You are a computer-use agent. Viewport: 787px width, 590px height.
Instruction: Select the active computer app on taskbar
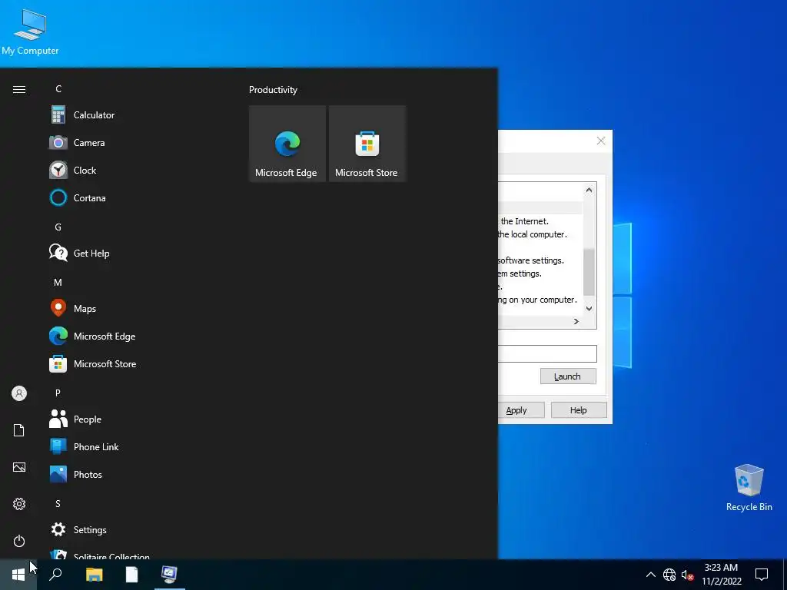169,575
